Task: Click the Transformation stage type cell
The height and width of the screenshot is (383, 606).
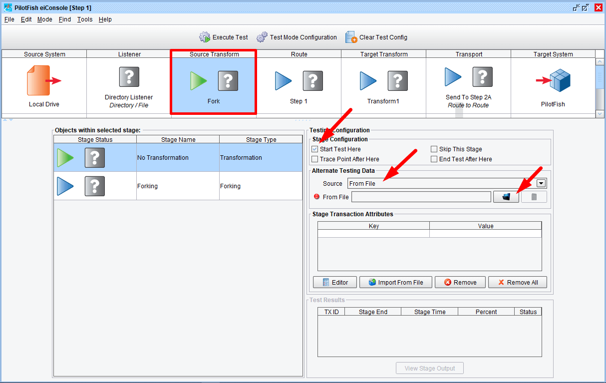Action: (x=261, y=158)
